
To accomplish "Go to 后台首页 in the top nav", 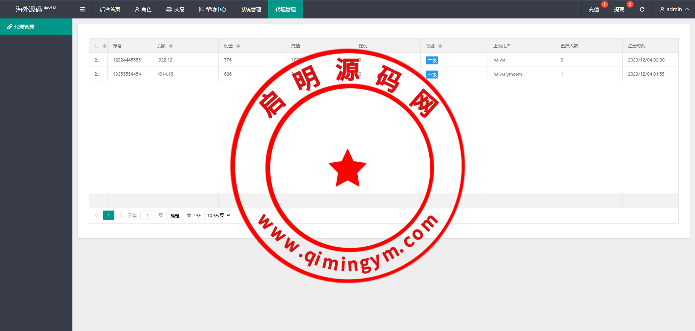I will coord(110,9).
